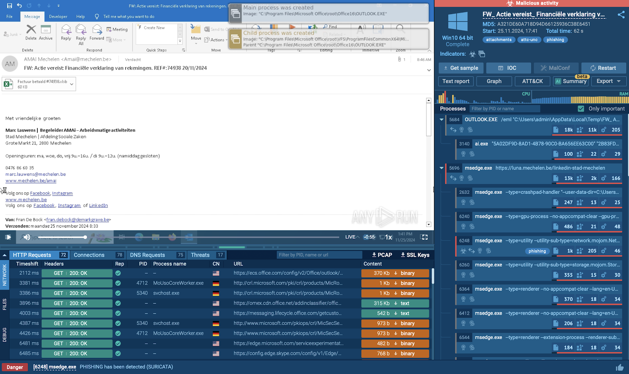Toggle the Only important checkbox
Screen dimensions: 629x374
click(x=581, y=109)
